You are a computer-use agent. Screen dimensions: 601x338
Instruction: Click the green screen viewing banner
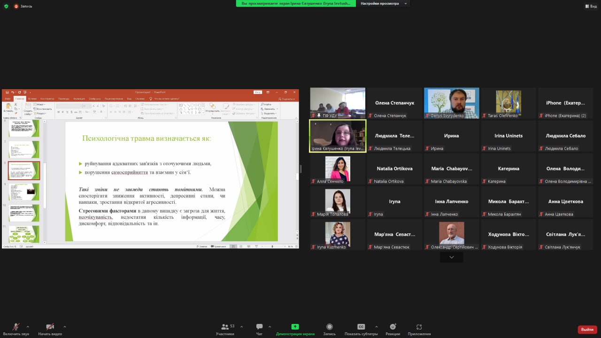pos(296,4)
